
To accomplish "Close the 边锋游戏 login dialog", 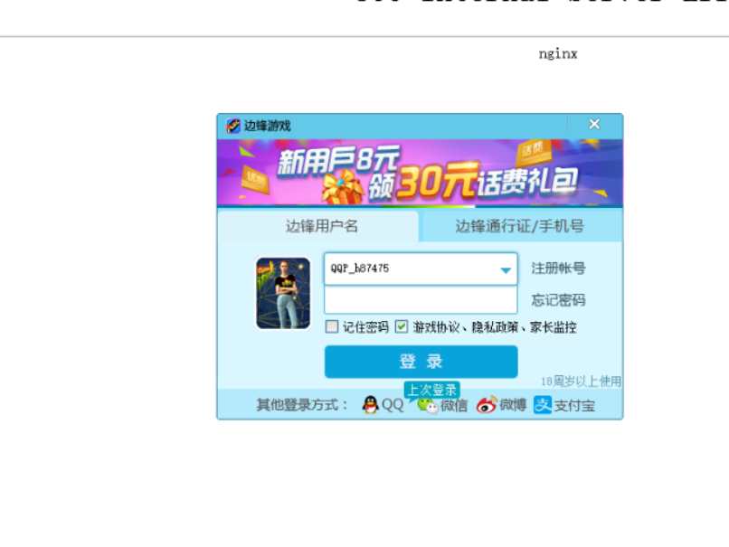I will 594,124.
